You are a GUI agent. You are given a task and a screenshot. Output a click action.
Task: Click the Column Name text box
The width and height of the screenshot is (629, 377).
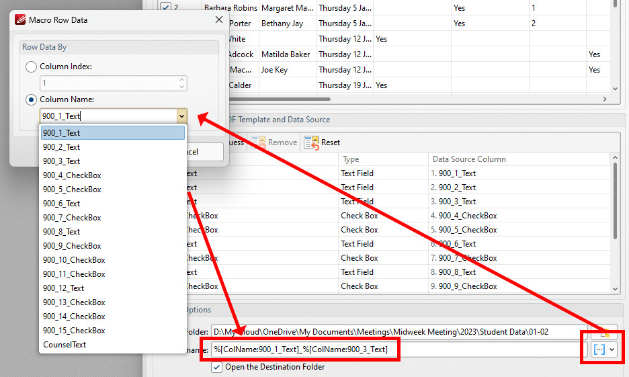108,116
